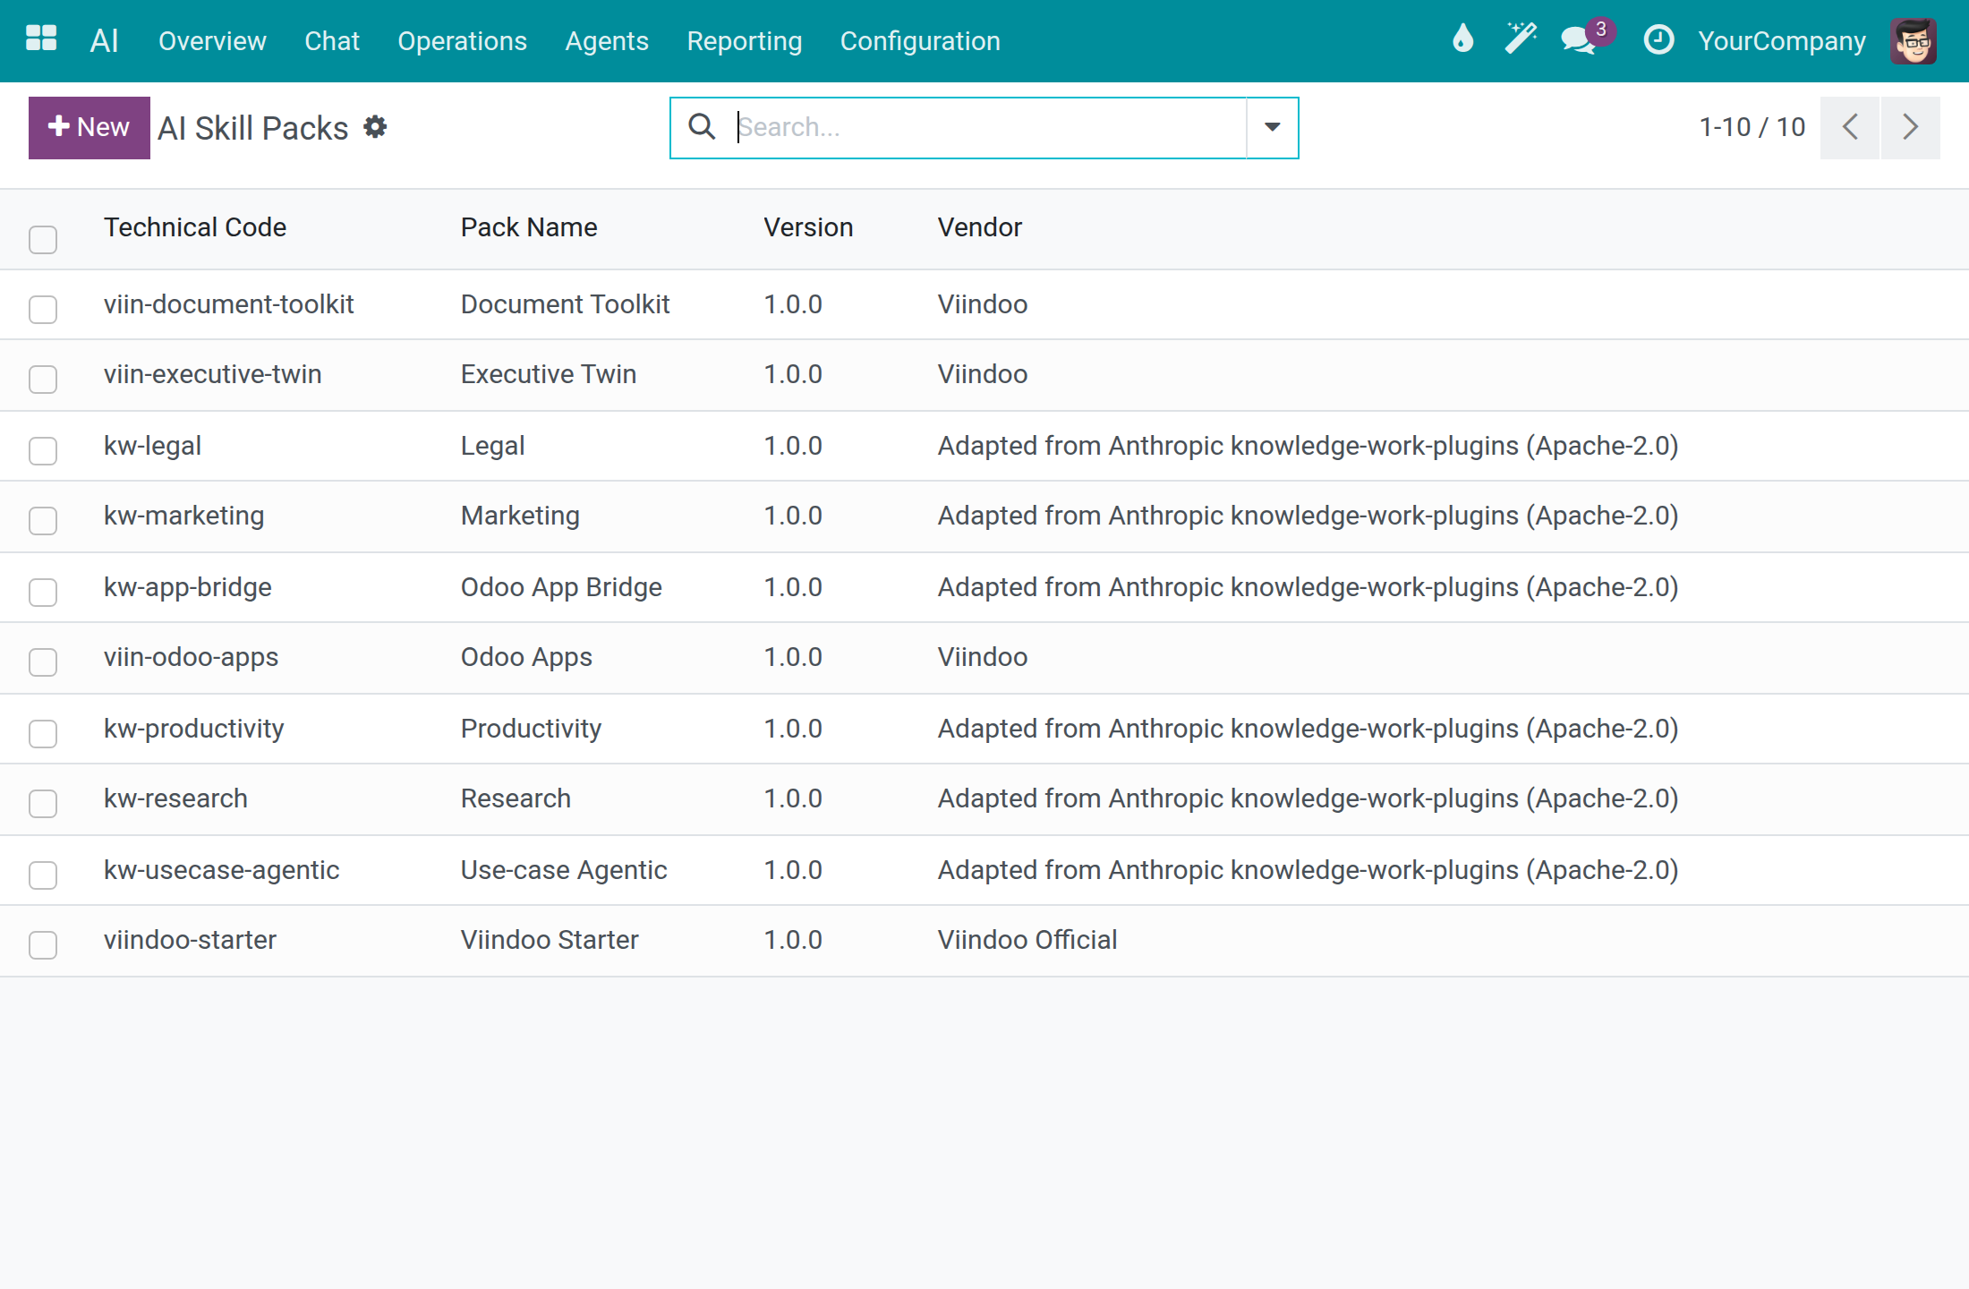Click the 1-10 / 10 pager counter
This screenshot has height=1289, width=1969.
[1752, 127]
